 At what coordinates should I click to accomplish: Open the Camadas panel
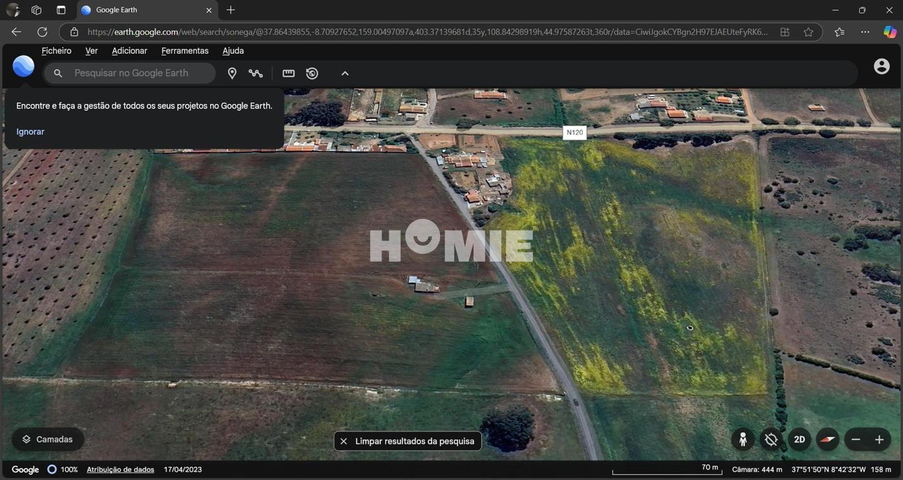[x=48, y=439]
